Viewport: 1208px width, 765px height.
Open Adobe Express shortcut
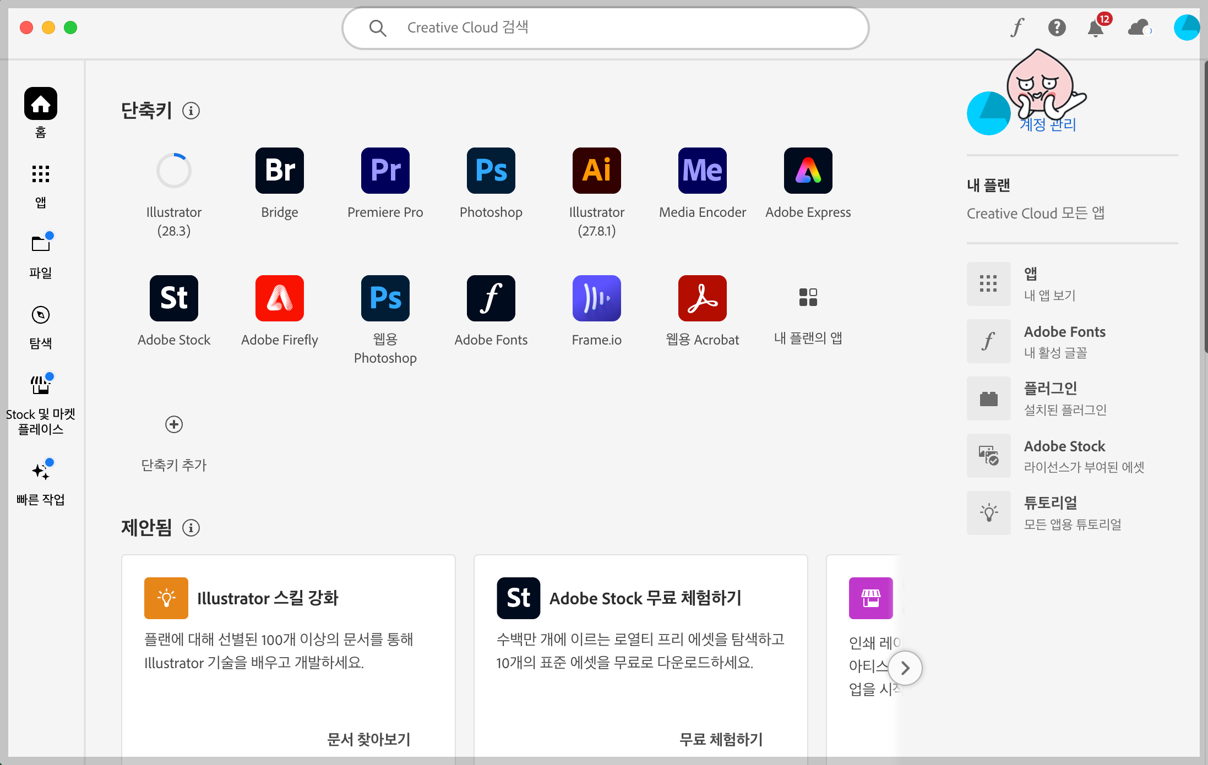pyautogui.click(x=808, y=171)
